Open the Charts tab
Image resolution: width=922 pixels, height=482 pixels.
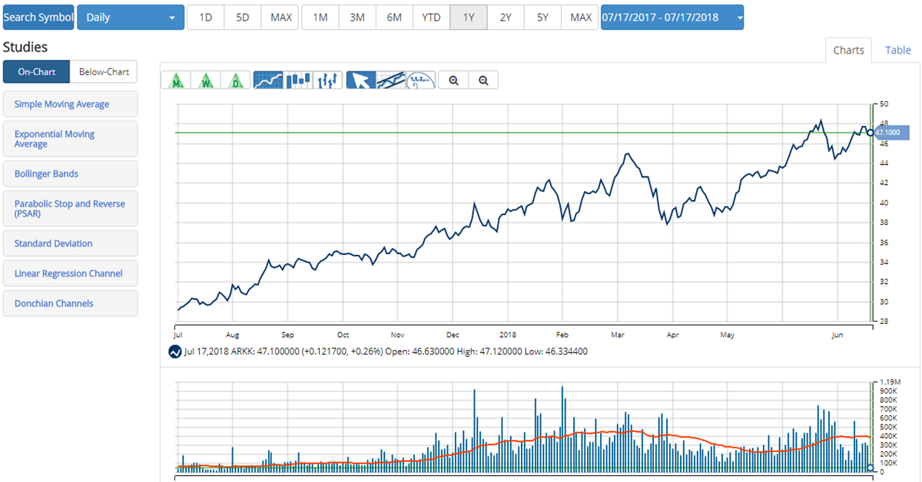pyautogui.click(x=848, y=50)
